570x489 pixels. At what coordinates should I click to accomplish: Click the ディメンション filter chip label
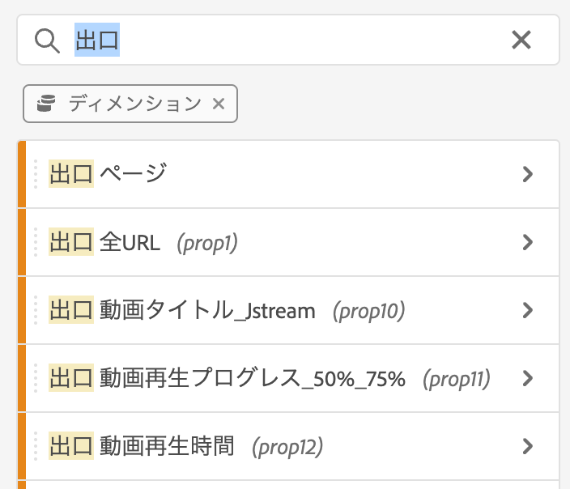pyautogui.click(x=134, y=104)
